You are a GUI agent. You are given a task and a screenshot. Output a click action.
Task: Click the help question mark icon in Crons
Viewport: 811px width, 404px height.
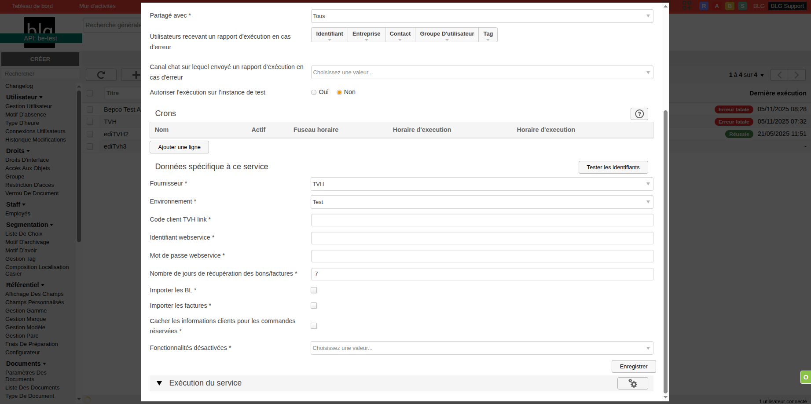tap(639, 114)
